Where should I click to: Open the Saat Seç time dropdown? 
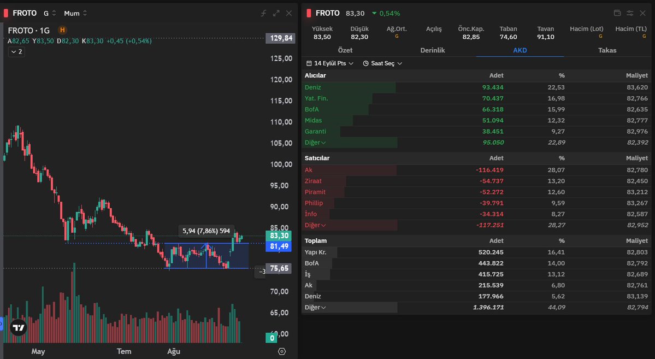click(x=382, y=63)
